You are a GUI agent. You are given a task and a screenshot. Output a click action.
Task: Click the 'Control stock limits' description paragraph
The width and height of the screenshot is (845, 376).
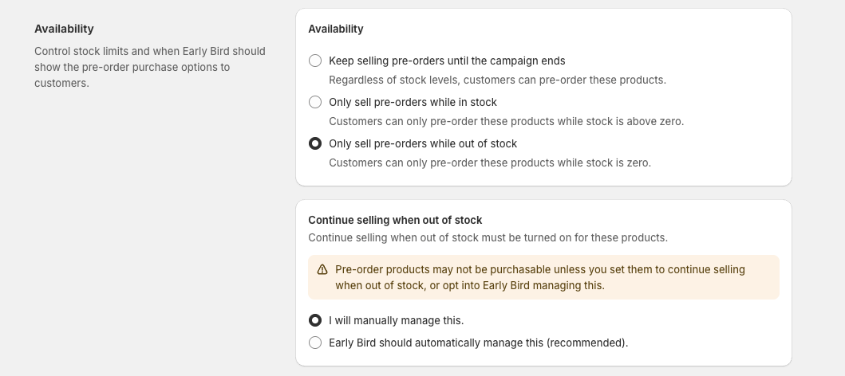click(150, 67)
